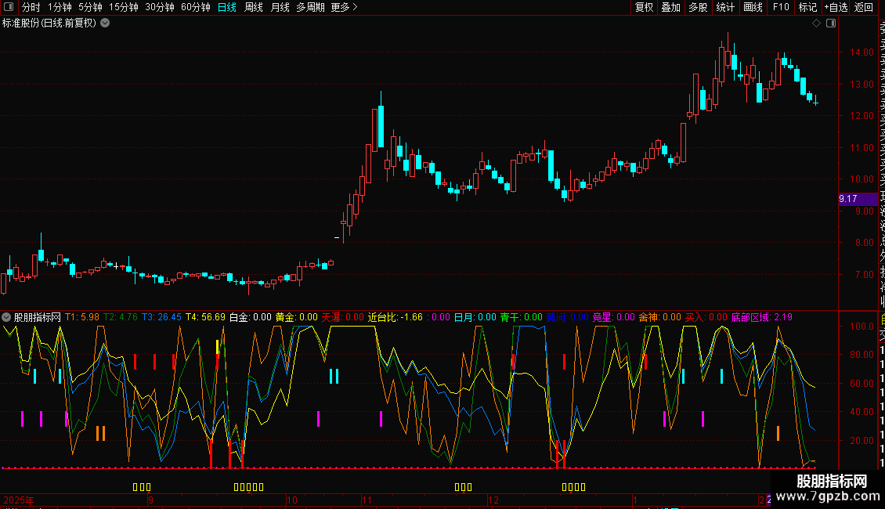Click the 7.00 price axis label
Screen dimensions: 885x509
tap(864, 274)
